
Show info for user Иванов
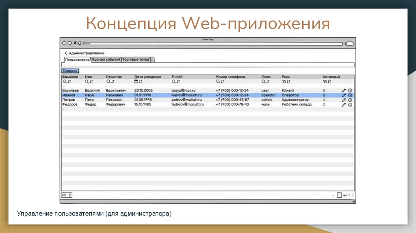[x=350, y=95]
